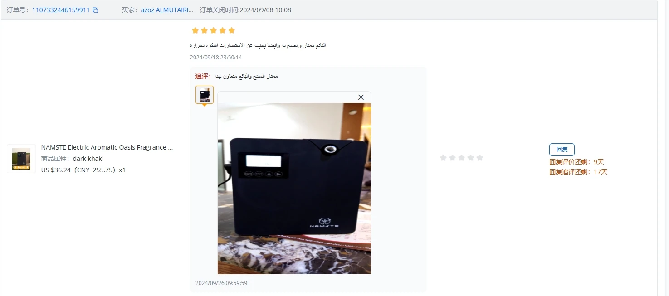Select the third gray rating star
This screenshot has height=296, width=669.
point(462,158)
